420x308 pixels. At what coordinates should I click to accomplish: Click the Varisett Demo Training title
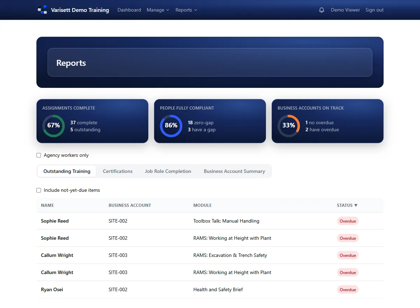coord(80,10)
